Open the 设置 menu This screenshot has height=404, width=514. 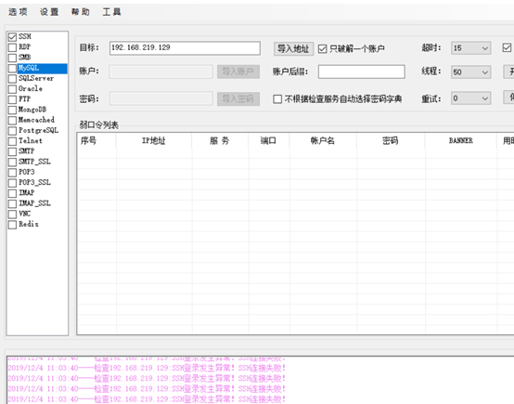point(49,12)
